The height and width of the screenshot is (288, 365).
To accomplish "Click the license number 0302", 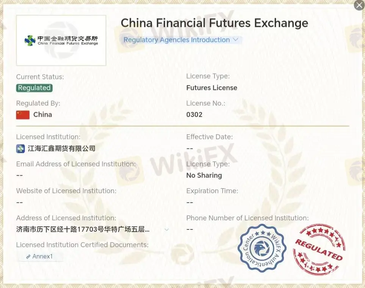I will coord(194,115).
